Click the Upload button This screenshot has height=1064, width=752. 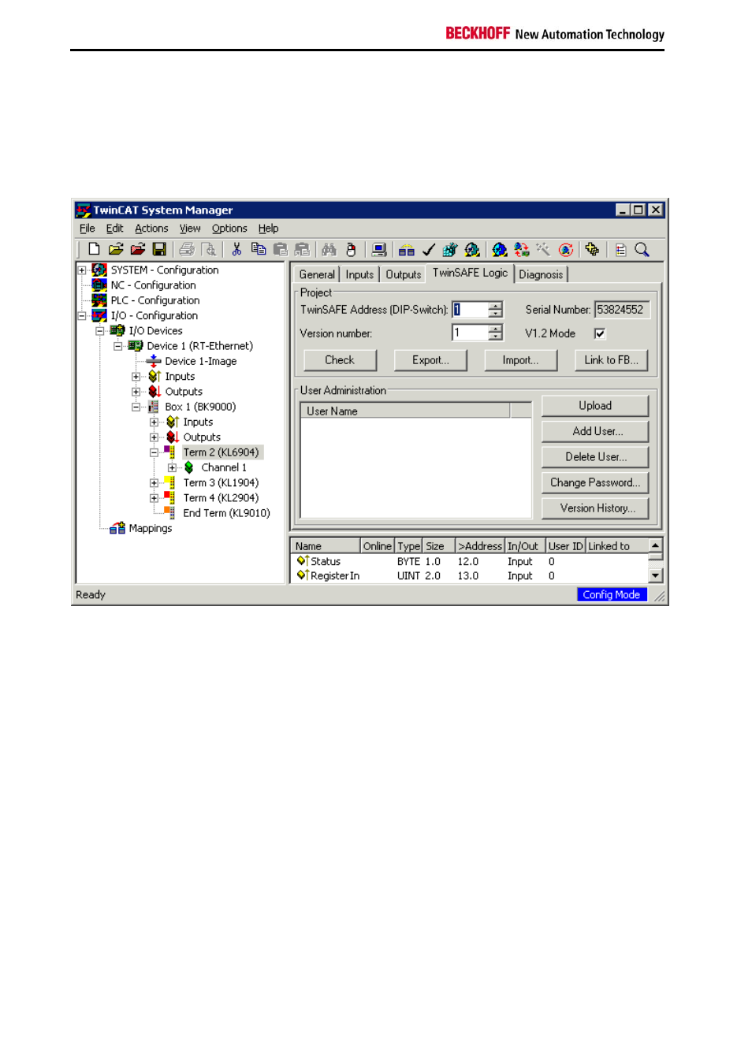(x=595, y=406)
